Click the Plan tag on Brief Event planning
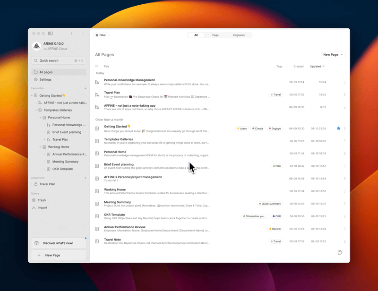 coord(277,166)
